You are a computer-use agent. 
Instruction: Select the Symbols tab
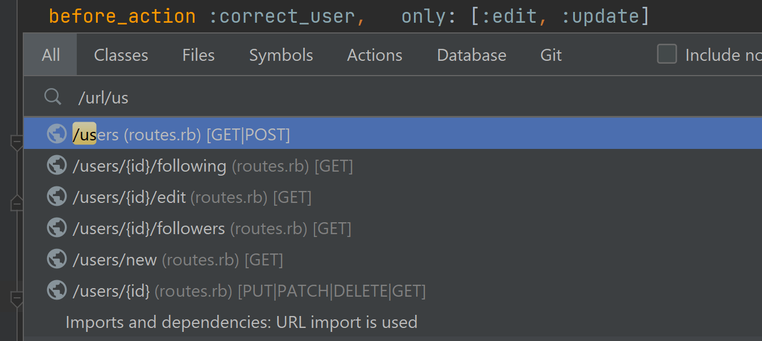[281, 55]
